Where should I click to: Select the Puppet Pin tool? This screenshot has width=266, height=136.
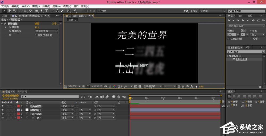point(75,11)
